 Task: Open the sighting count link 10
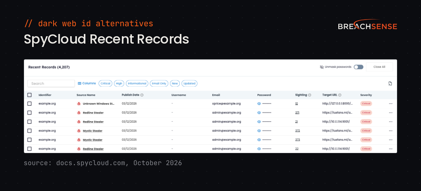pyautogui.click(x=297, y=104)
